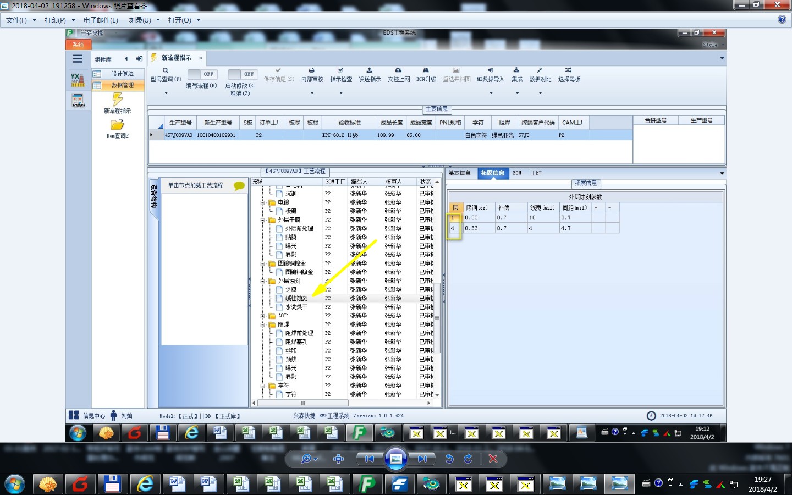Screen dimensions: 792x495
Task: Click the 发送指示 upload icon
Action: 370,70
